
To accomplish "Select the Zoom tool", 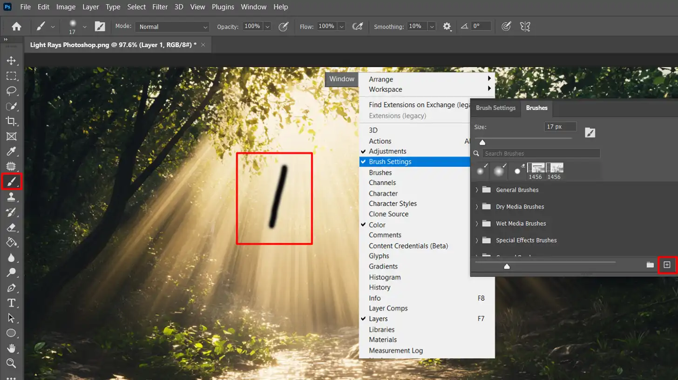I will coord(11,363).
